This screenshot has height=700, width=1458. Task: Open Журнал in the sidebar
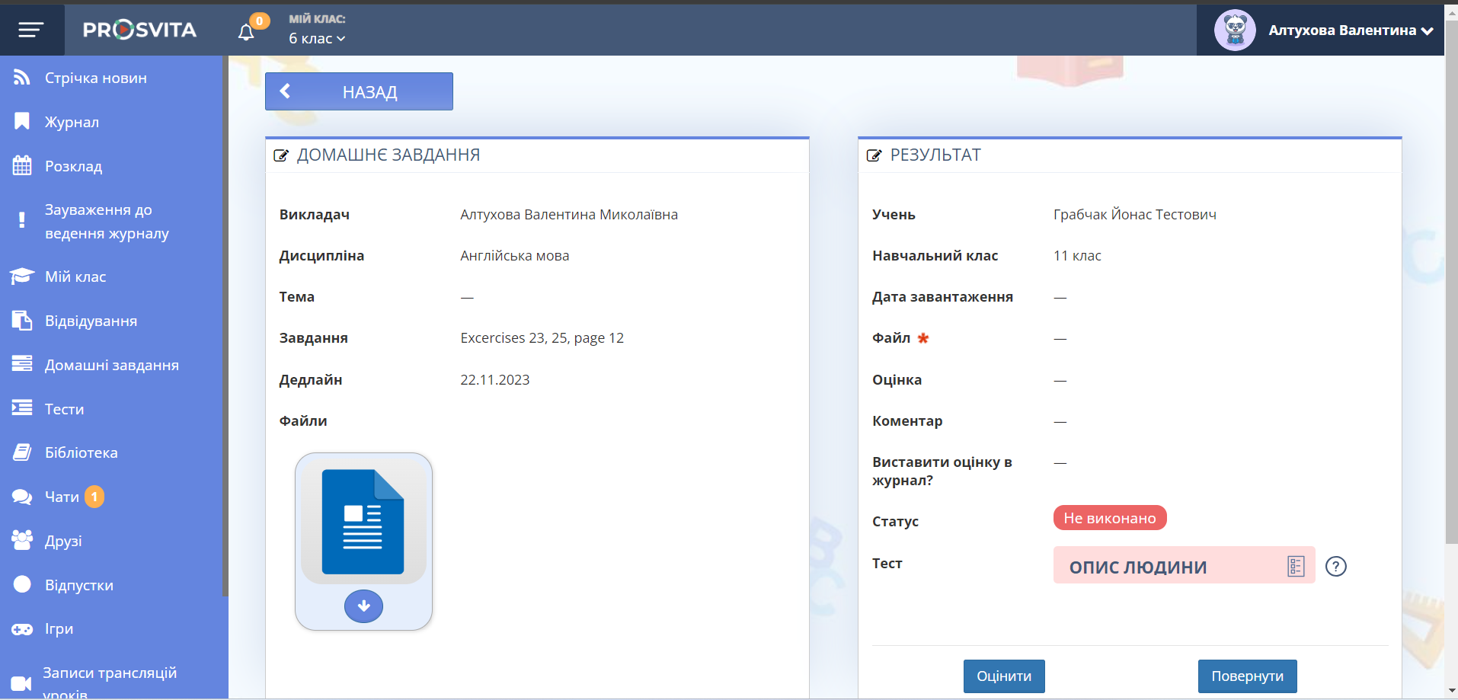72,122
